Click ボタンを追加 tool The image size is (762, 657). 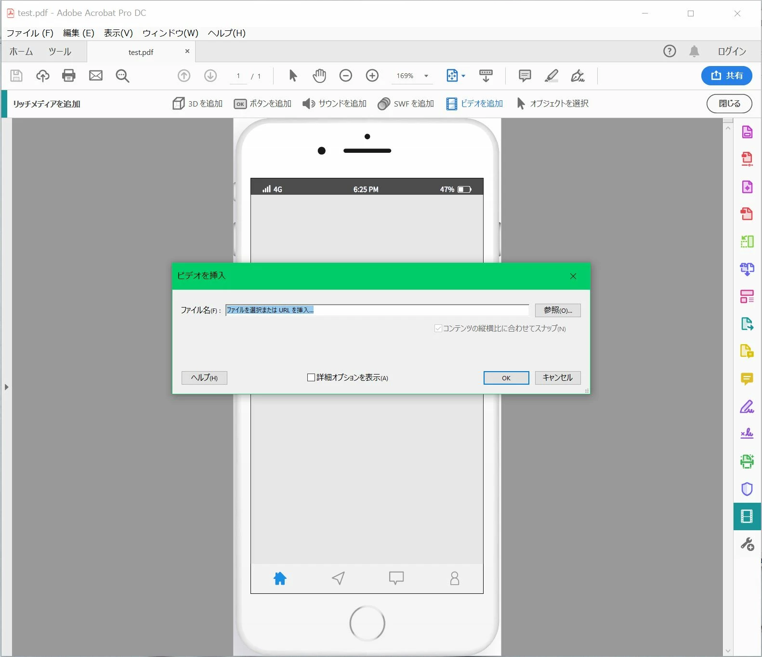263,104
